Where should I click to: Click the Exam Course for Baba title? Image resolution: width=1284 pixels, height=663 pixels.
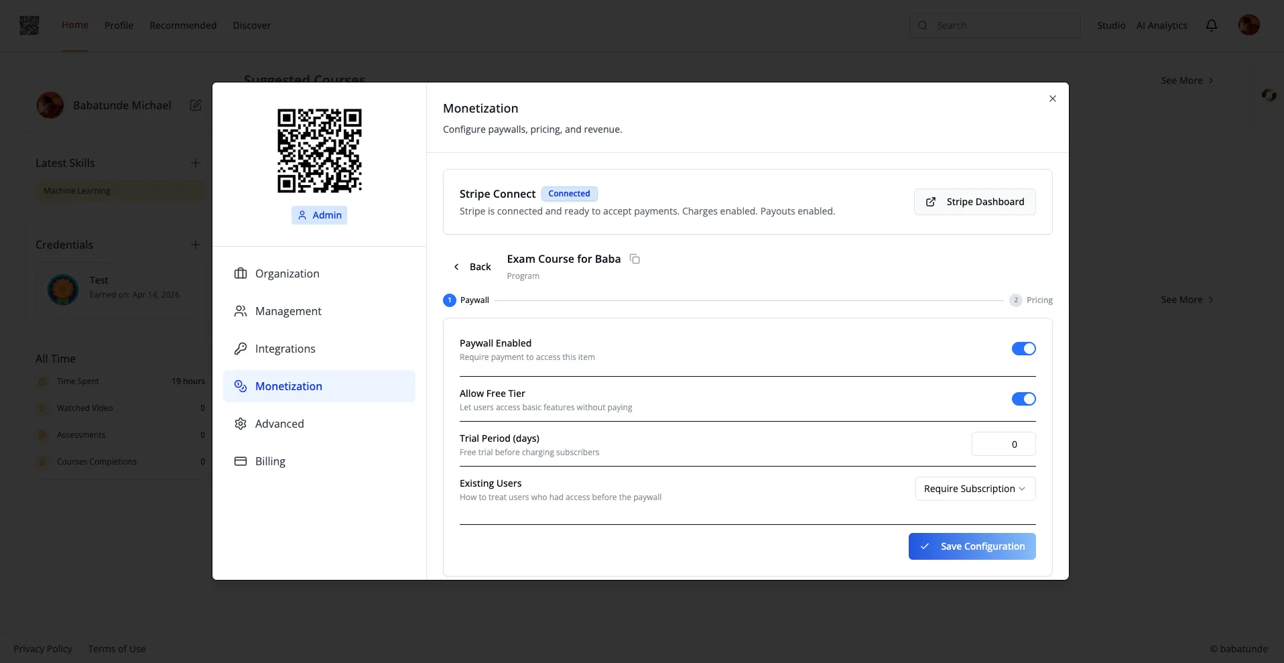point(564,259)
